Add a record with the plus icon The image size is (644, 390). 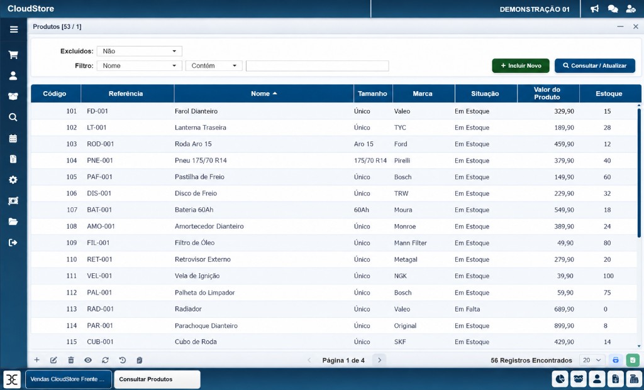point(36,360)
